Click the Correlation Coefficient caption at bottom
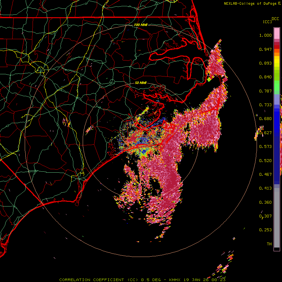Screen dimensions: 282x282 (142, 280)
